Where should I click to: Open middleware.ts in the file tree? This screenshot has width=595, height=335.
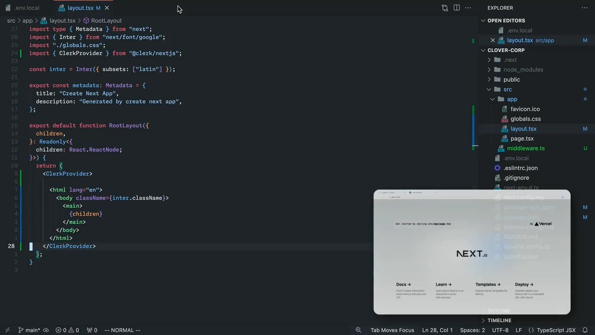coord(526,148)
